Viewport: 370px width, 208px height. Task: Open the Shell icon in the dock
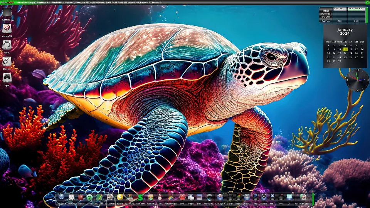[199, 198]
